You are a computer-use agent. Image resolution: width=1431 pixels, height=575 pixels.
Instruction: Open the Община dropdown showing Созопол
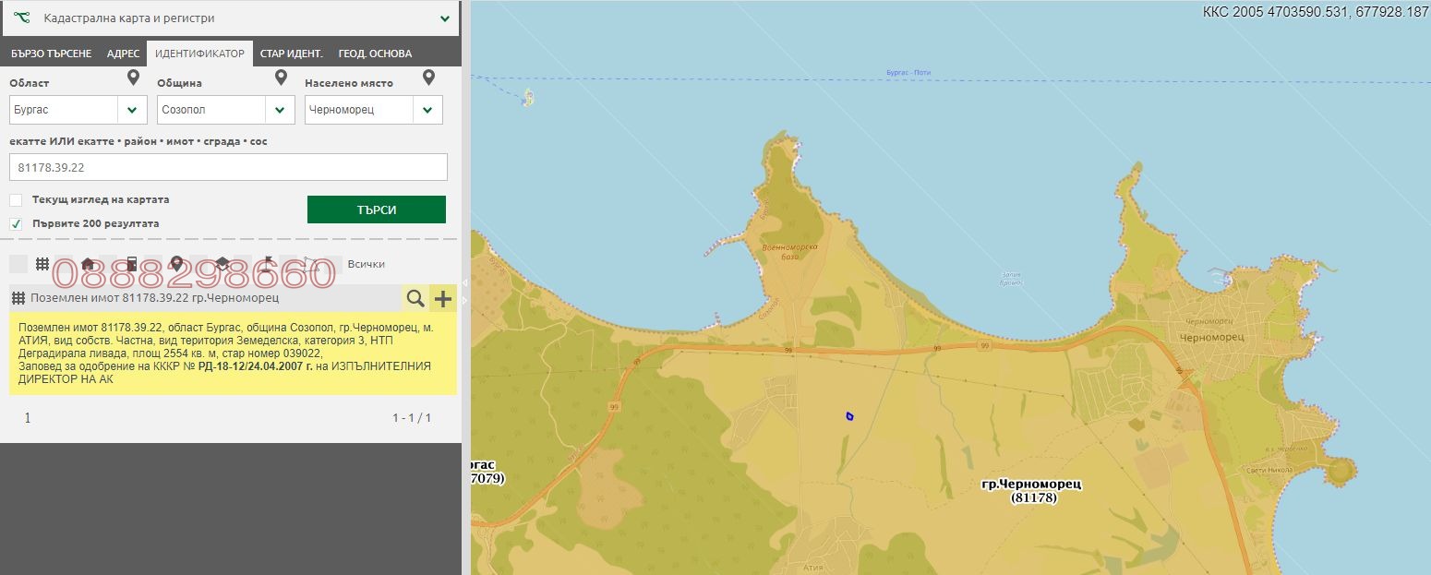pos(280,110)
